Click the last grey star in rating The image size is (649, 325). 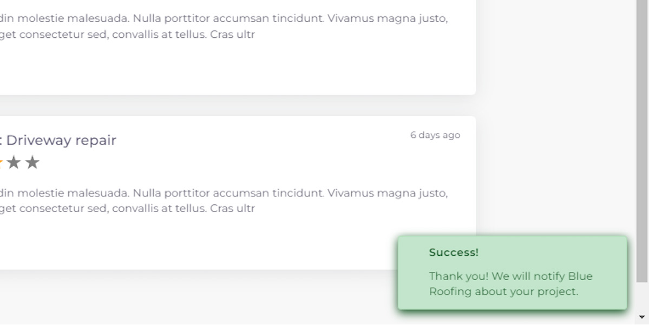[x=32, y=162]
